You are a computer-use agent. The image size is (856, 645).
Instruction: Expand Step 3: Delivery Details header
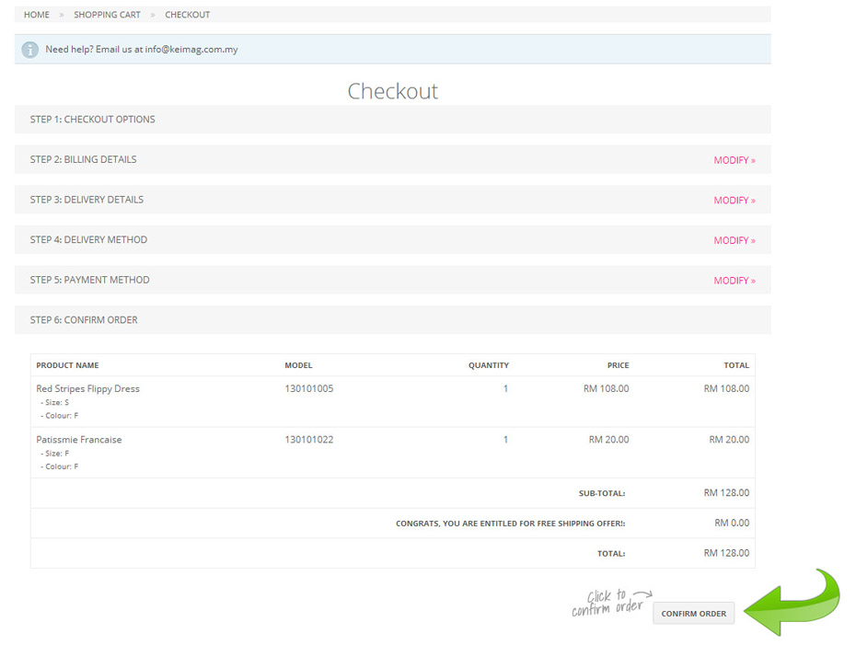point(87,200)
